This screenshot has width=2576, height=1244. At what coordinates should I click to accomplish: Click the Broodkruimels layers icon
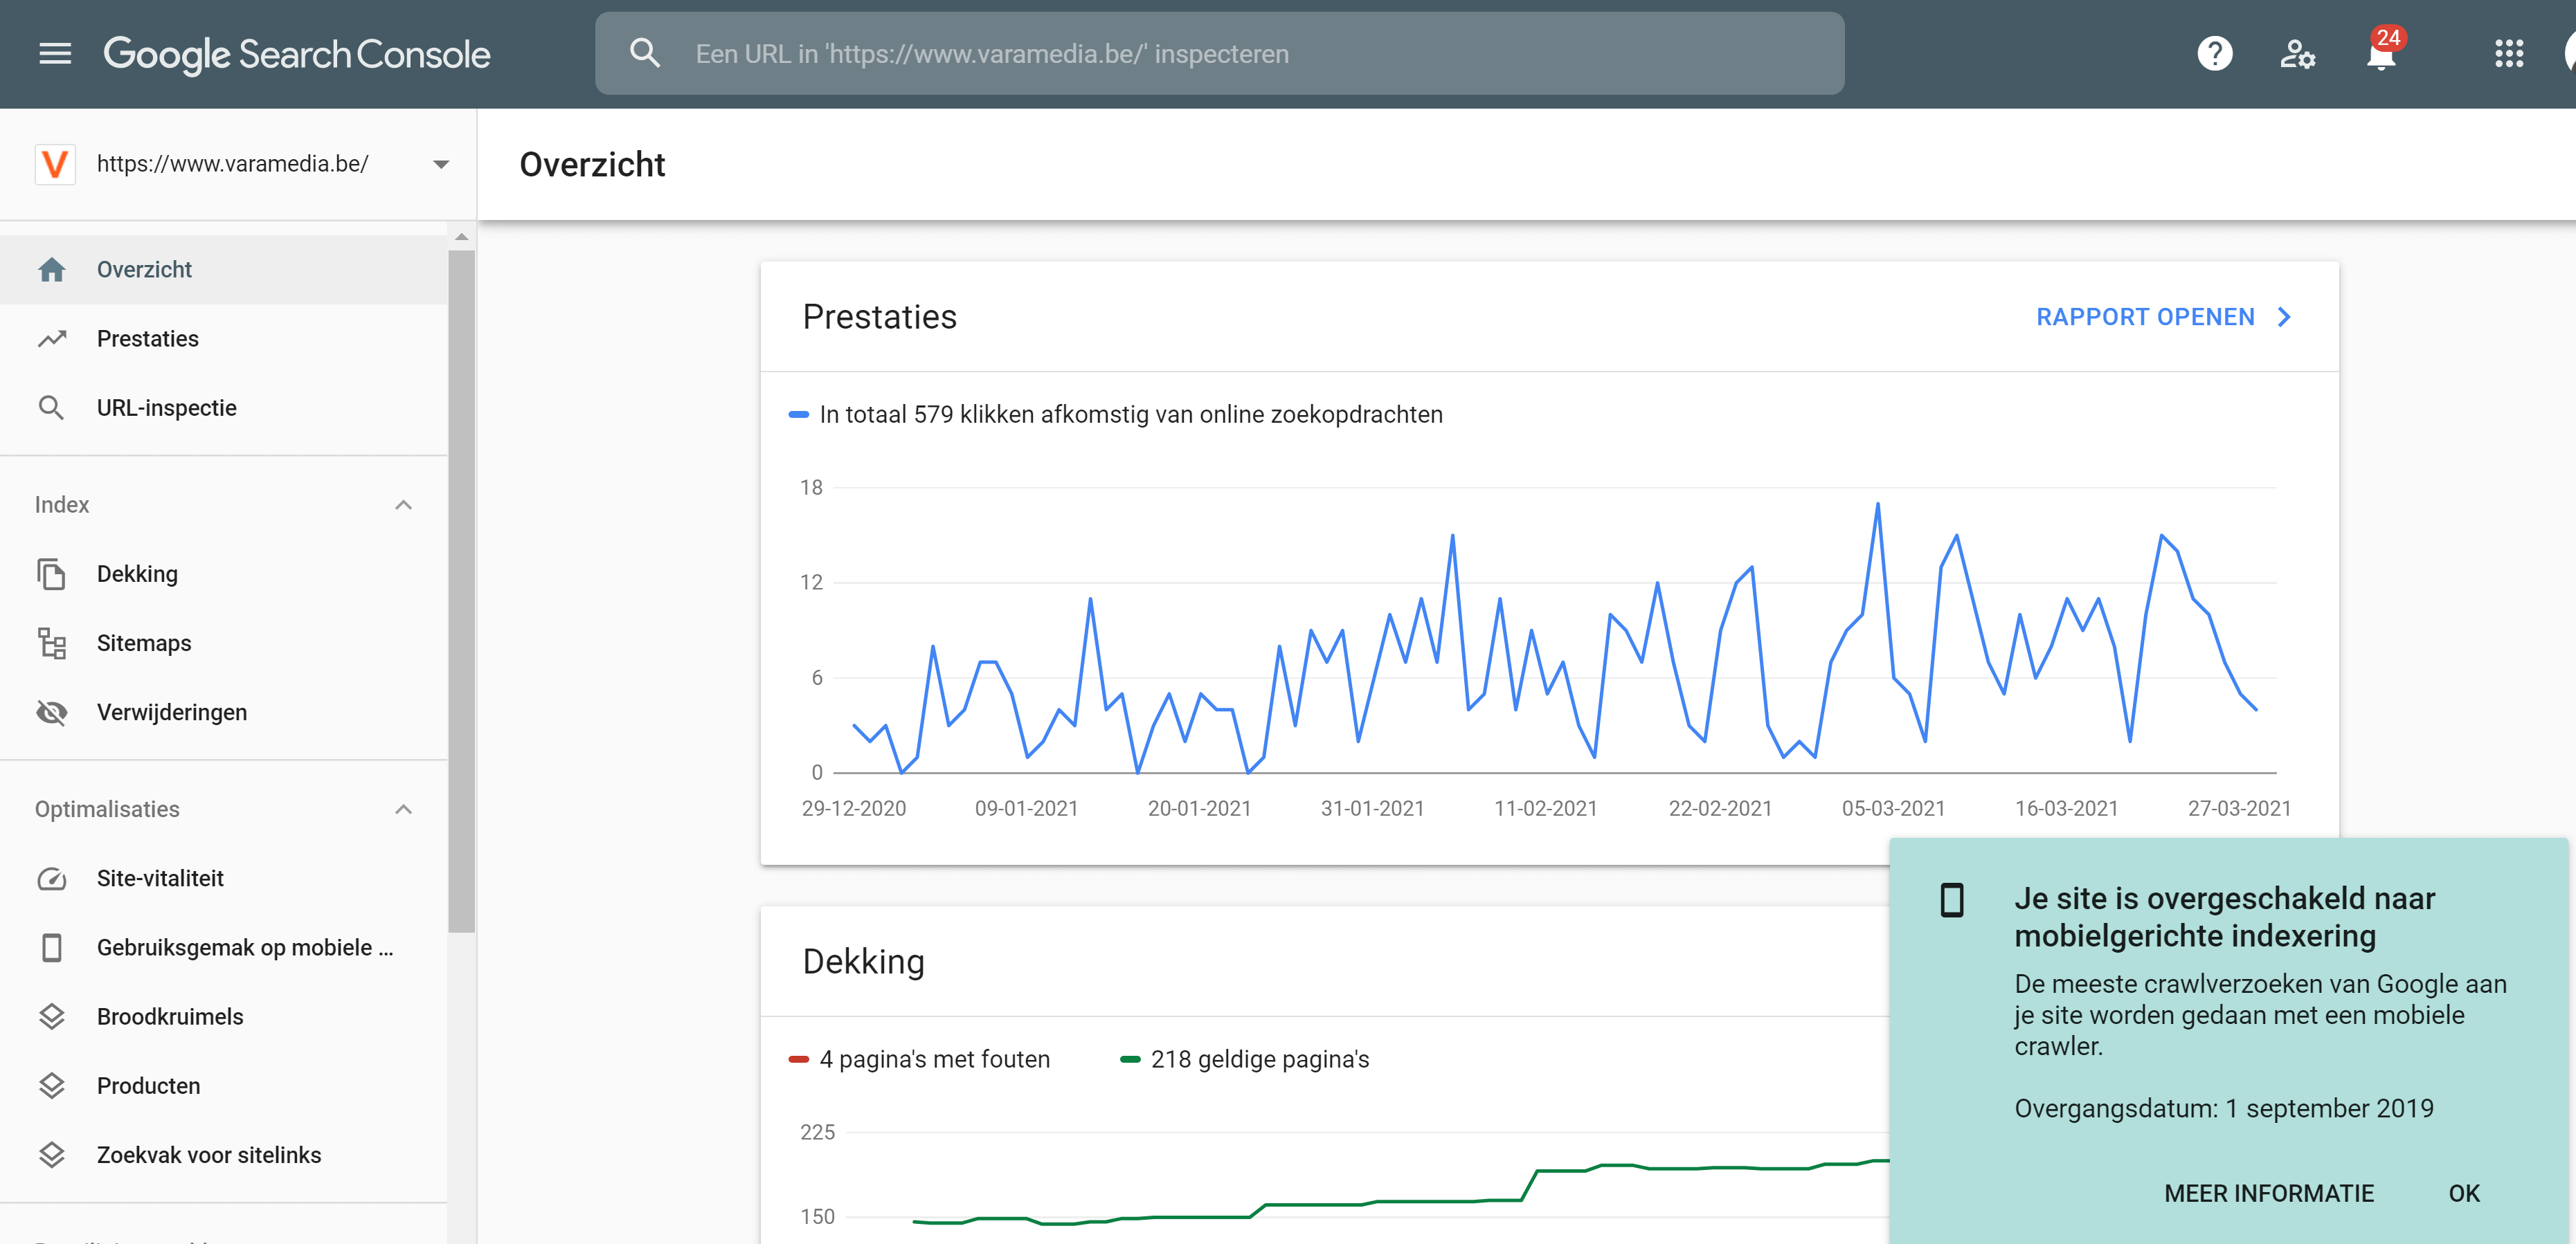click(x=51, y=1016)
